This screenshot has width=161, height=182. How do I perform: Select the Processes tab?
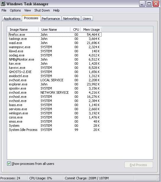[31, 18]
